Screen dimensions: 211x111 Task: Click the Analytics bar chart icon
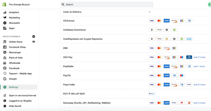click(x=5, y=12)
